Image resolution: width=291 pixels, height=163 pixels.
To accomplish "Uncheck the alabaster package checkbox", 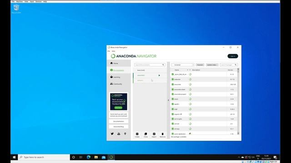I will 173,79.
